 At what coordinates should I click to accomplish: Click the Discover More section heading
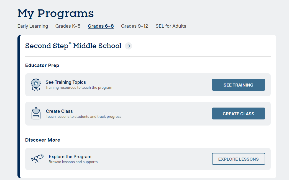43,140
